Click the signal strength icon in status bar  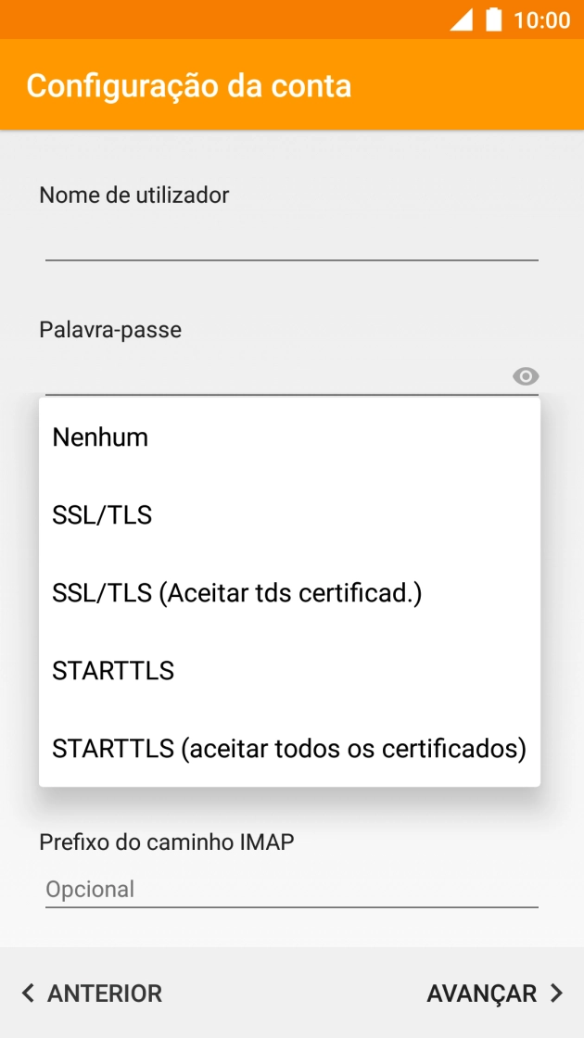(x=462, y=19)
